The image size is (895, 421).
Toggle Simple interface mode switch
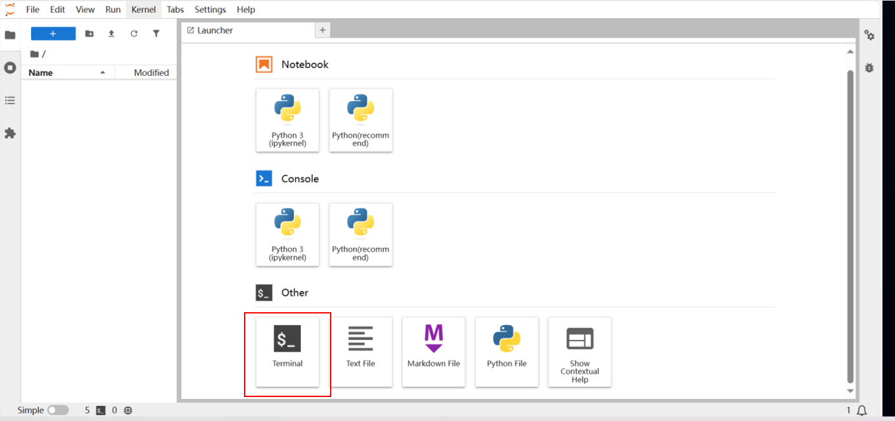pyautogui.click(x=58, y=410)
